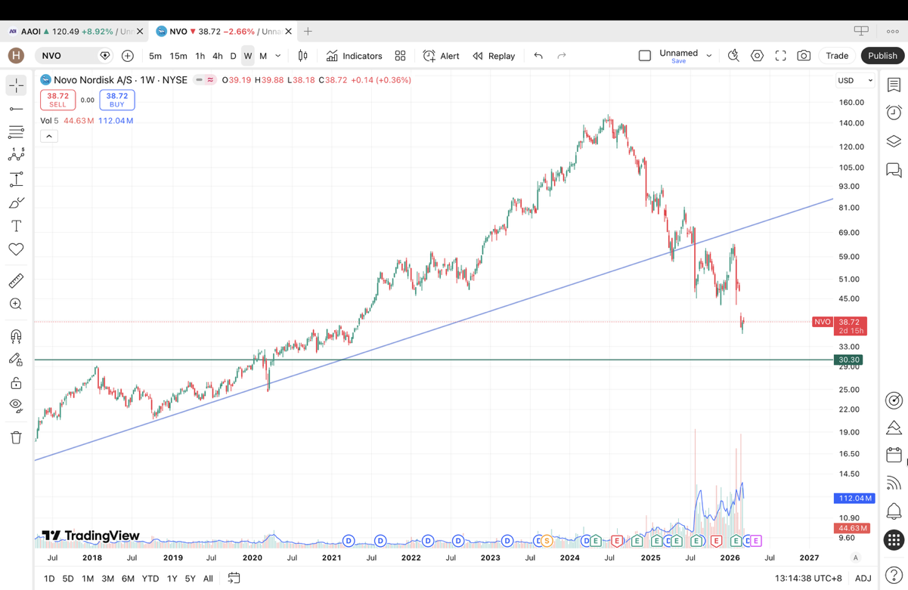The height and width of the screenshot is (590, 908).
Task: Select the Ruler measure tool
Action: coord(16,281)
